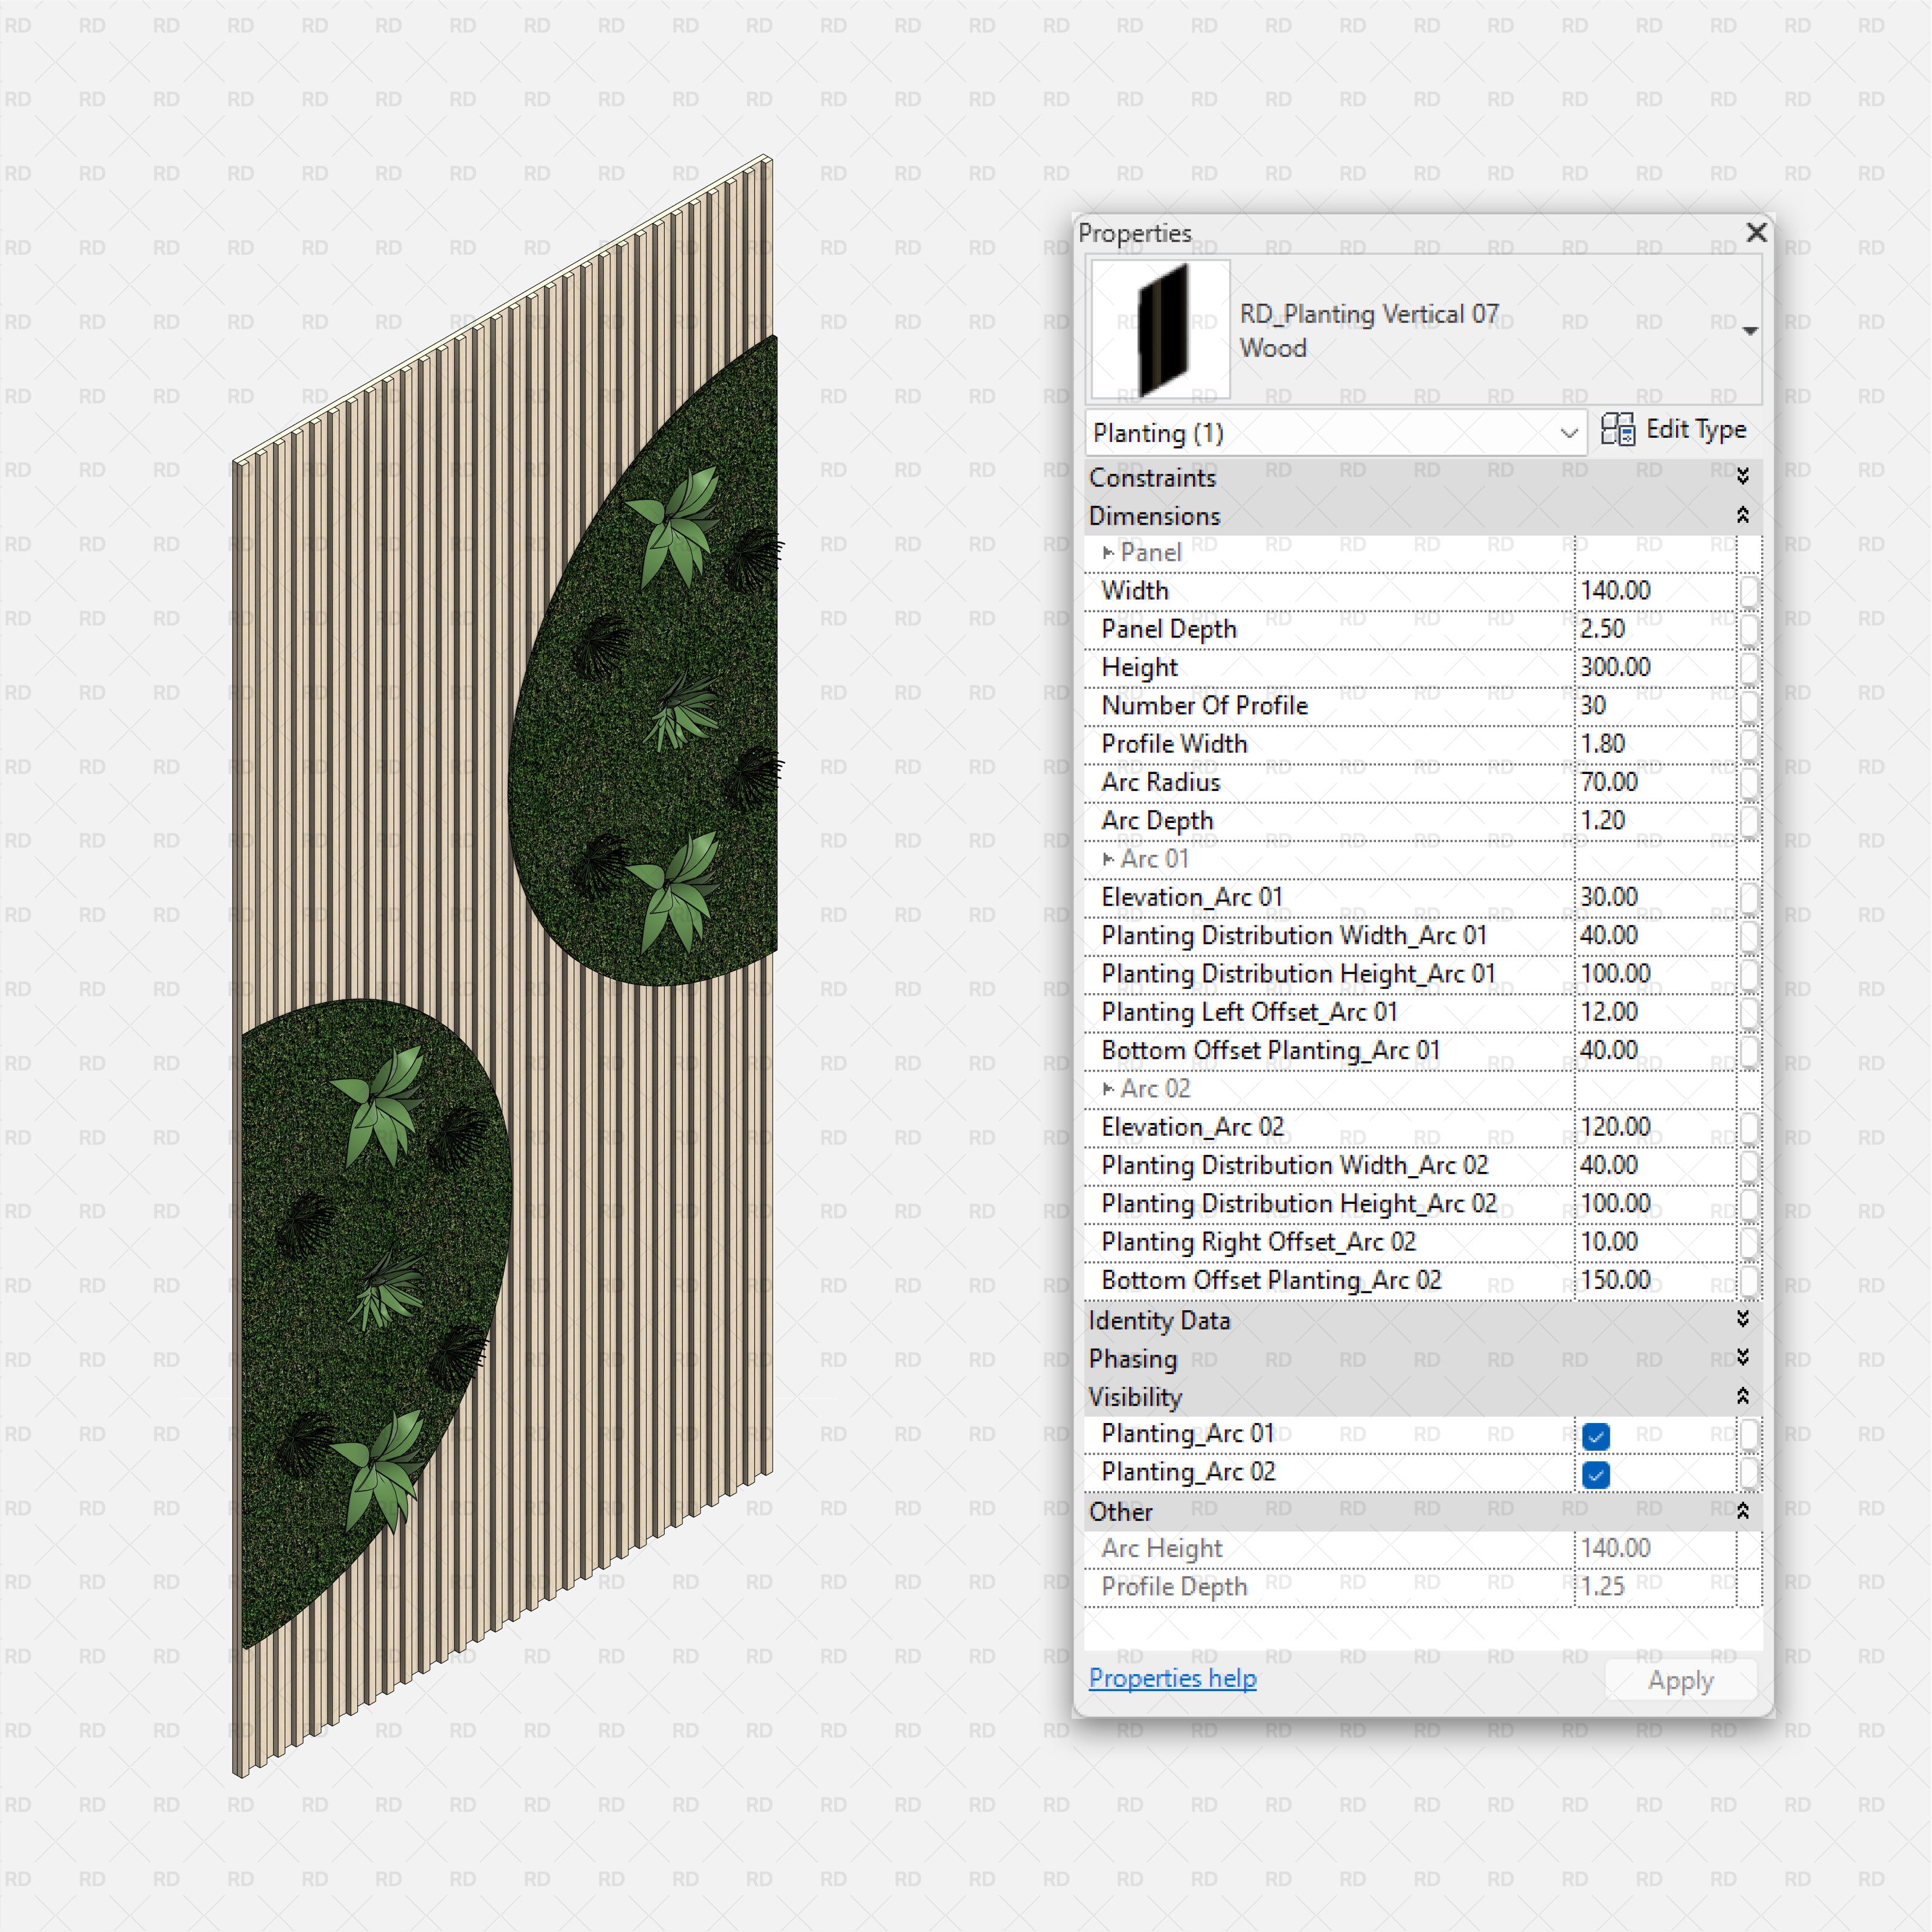Click the associate parameter button beside Width
The width and height of the screenshot is (1932, 1932).
pyautogui.click(x=1749, y=591)
